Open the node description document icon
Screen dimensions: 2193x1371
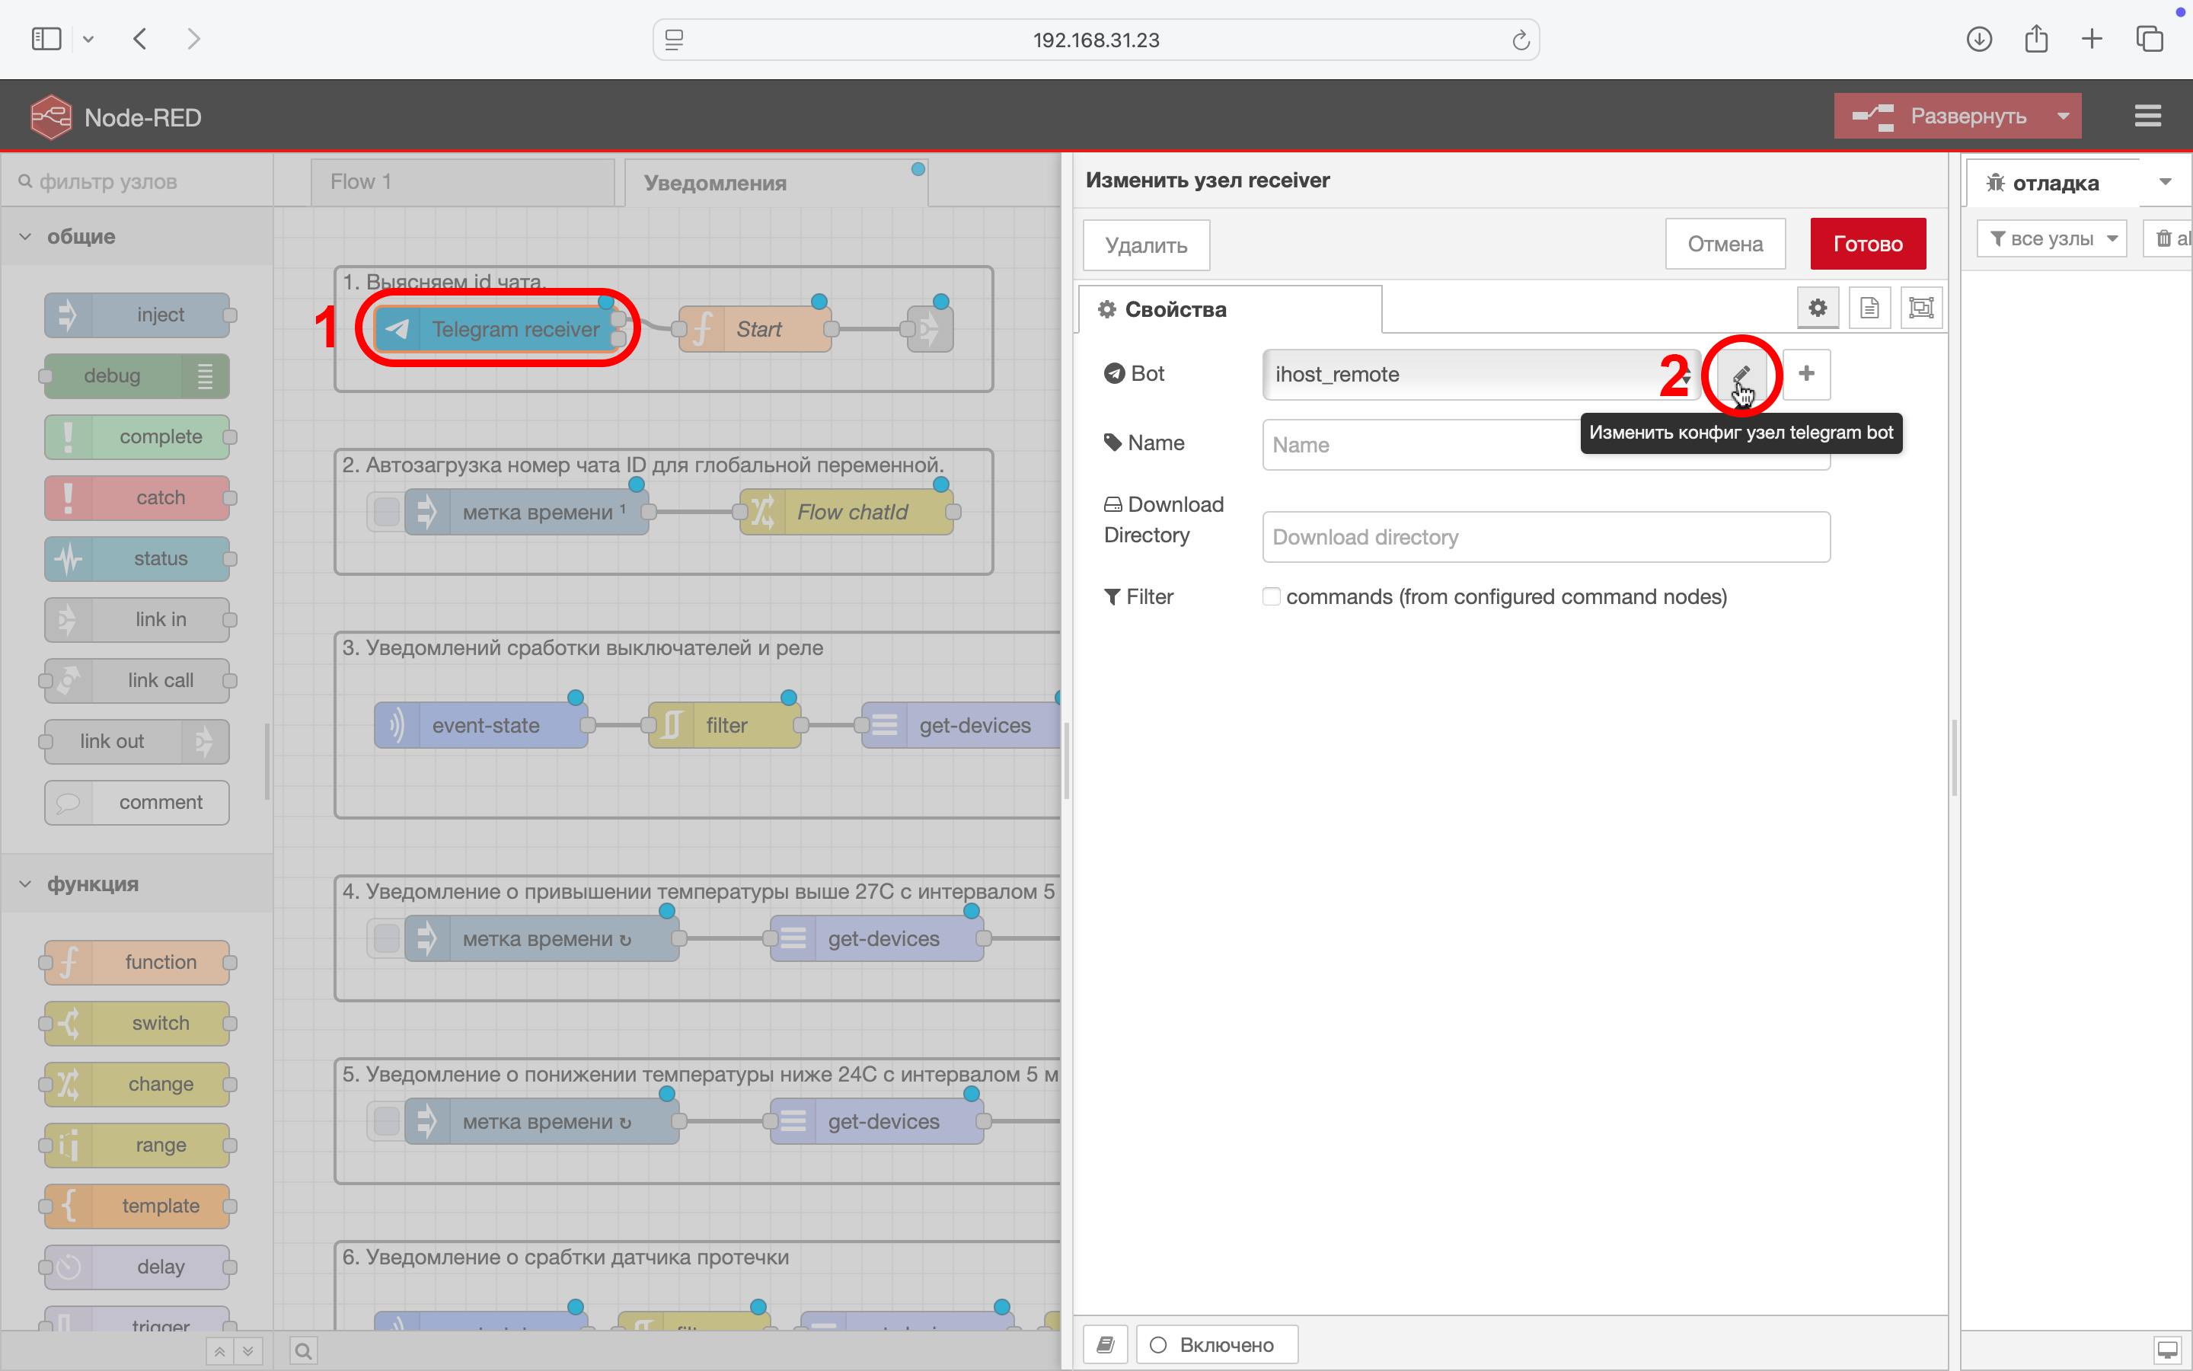pyautogui.click(x=1869, y=308)
